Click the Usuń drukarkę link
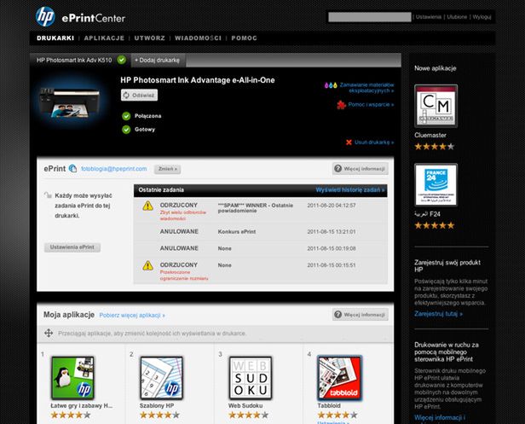The image size is (525, 424). tap(374, 142)
